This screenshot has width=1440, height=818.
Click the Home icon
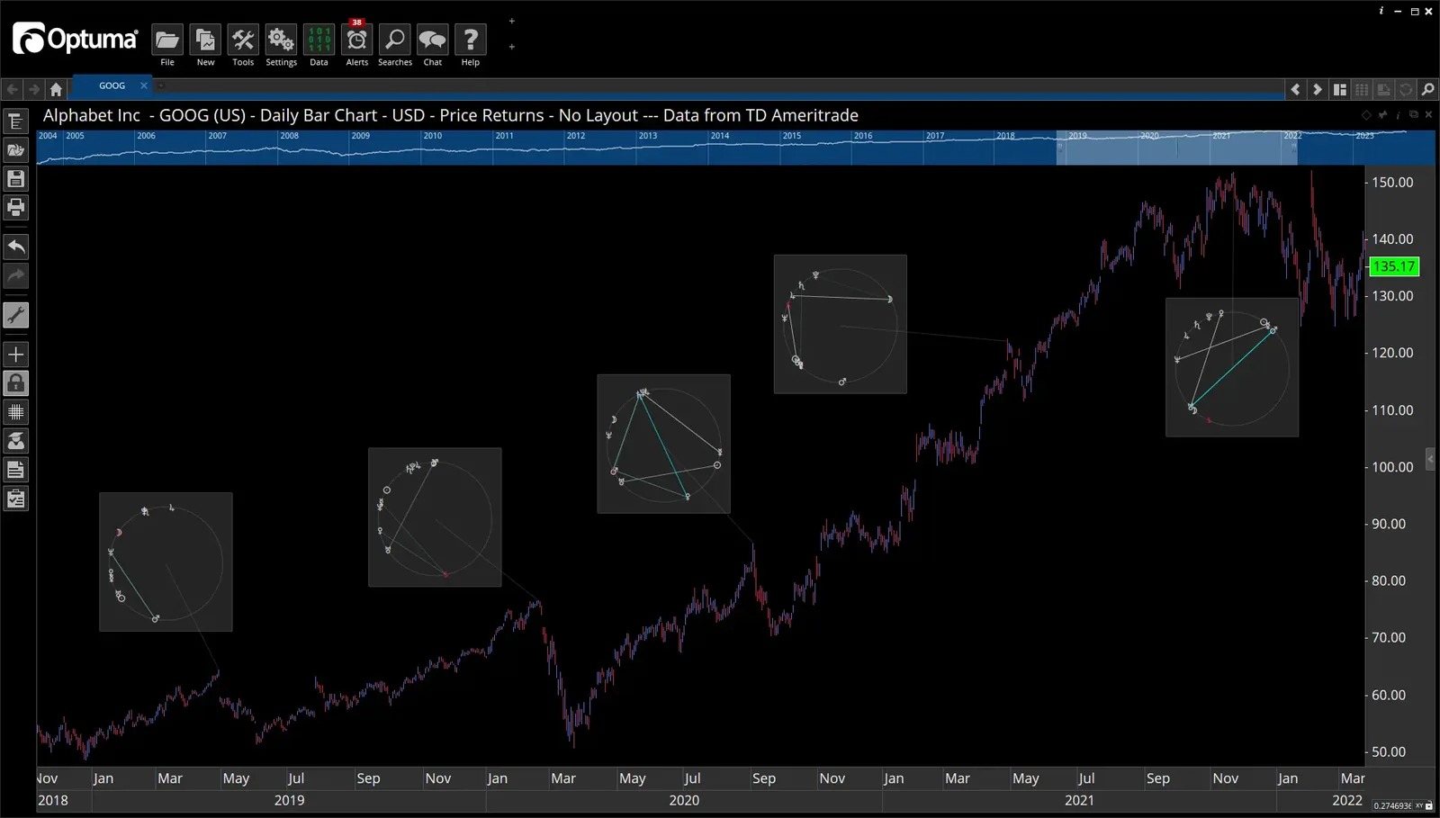click(56, 88)
